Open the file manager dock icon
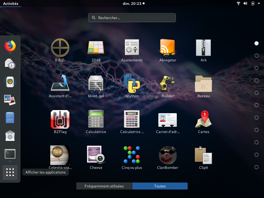Screen dimensions: 264x198 pyautogui.click(x=10, y=118)
